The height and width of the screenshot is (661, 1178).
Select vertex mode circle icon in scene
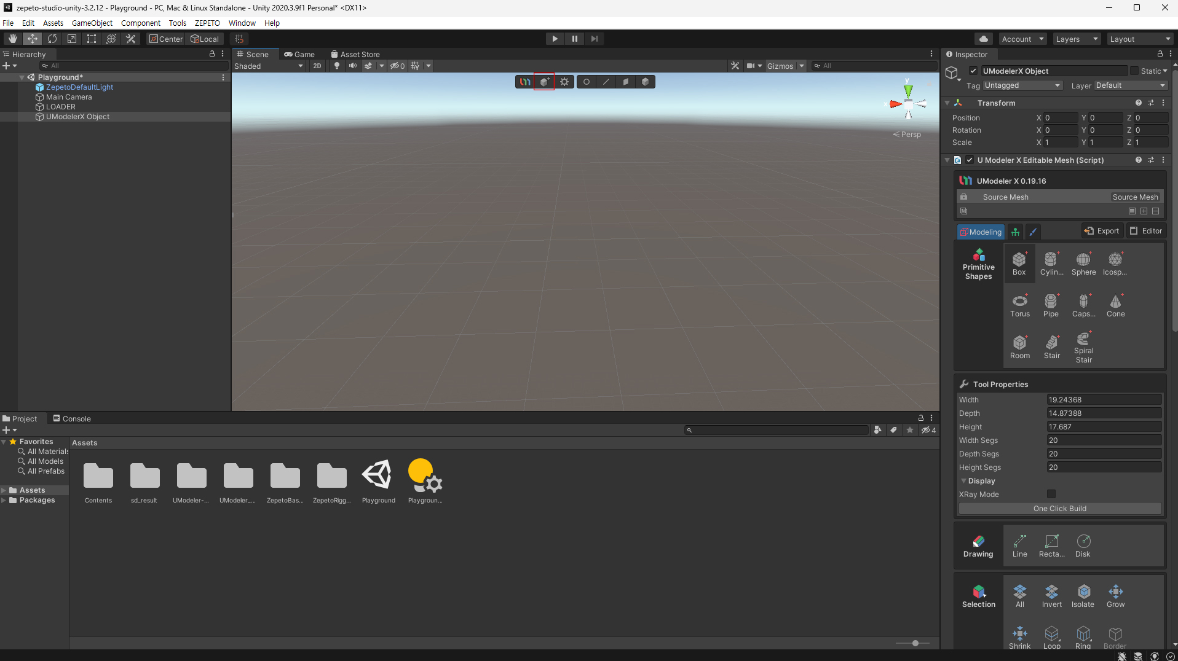tap(587, 82)
